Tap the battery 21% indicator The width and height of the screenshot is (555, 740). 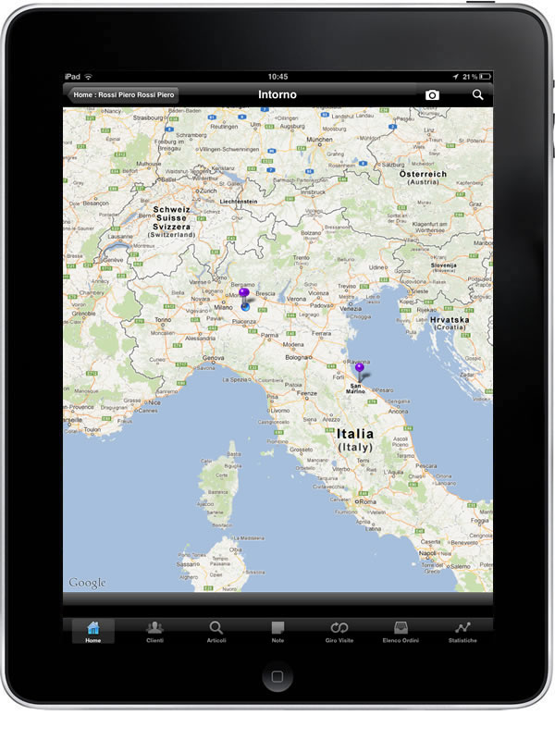click(476, 77)
